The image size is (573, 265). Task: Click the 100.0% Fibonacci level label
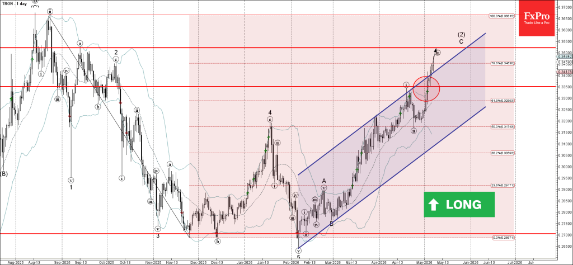tap(501, 16)
